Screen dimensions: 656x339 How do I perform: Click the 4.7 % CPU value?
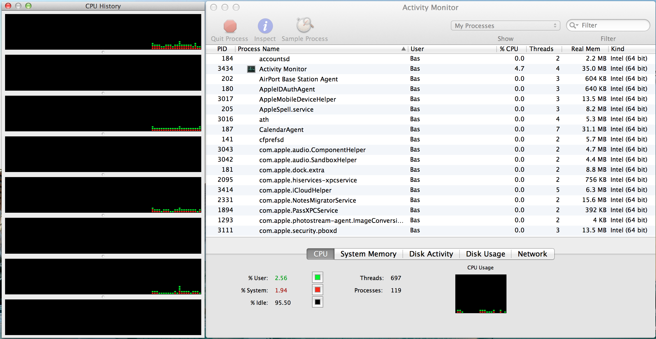pyautogui.click(x=519, y=69)
